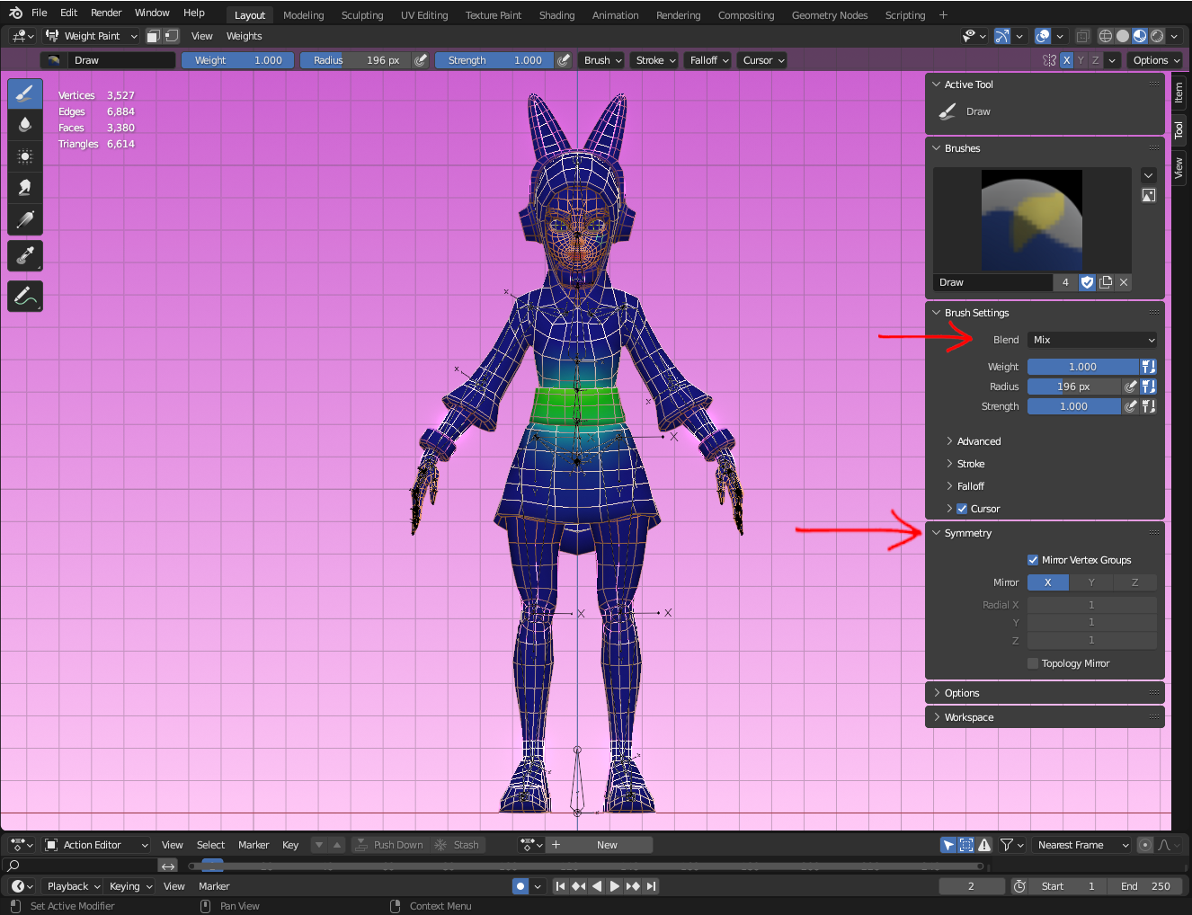Click the New action button
Viewport: 1192px width, 915px height.
607,845
